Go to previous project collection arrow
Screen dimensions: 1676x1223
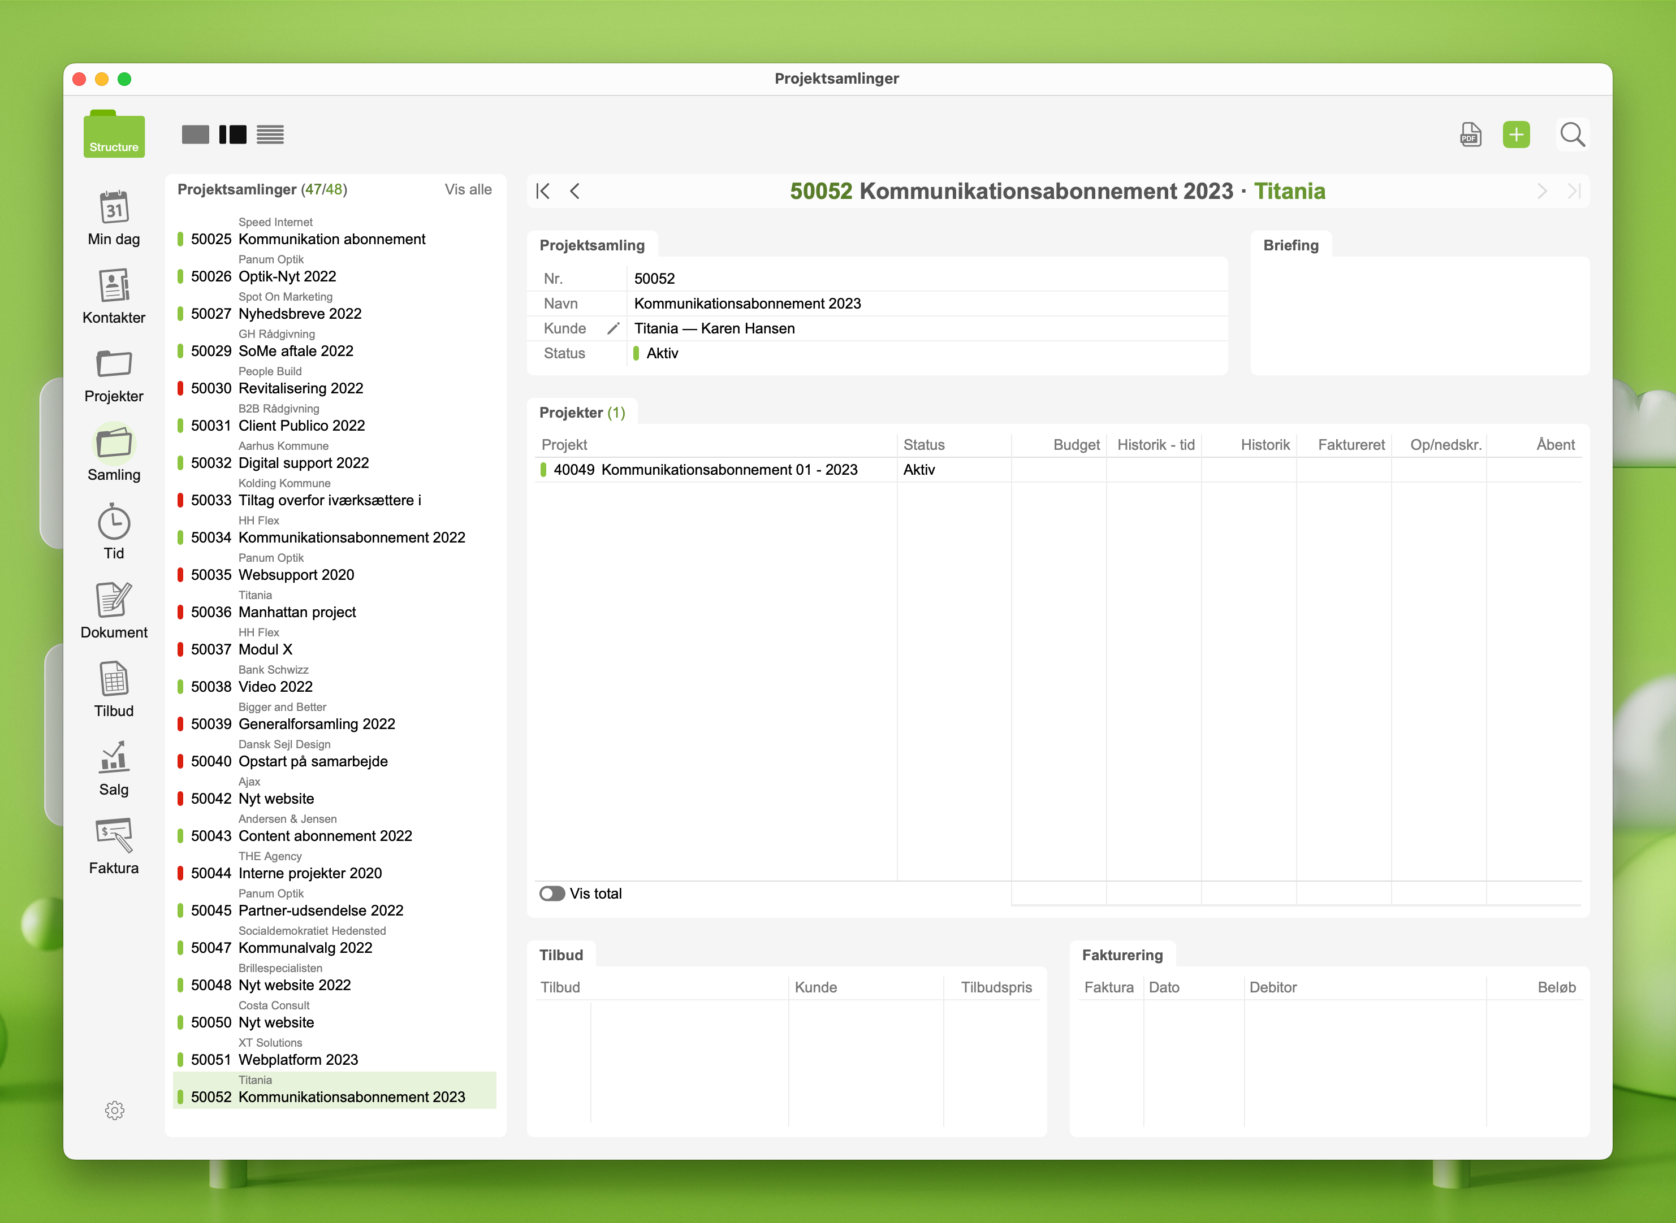coord(574,191)
